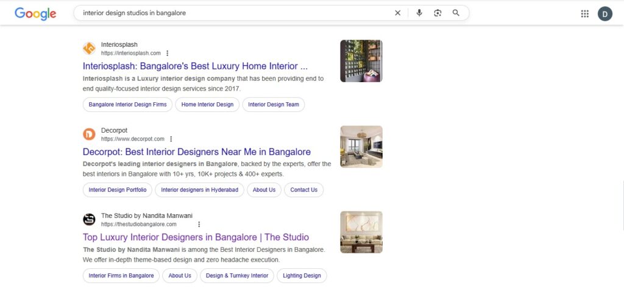Clear the search query with X icon
Screen dimensions: 624x289
(x=397, y=13)
